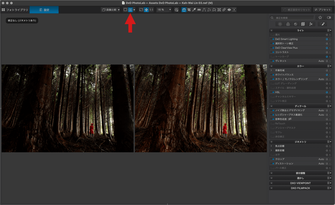
Task: Filter corrections by Color circles icon
Action: click(x=288, y=24)
